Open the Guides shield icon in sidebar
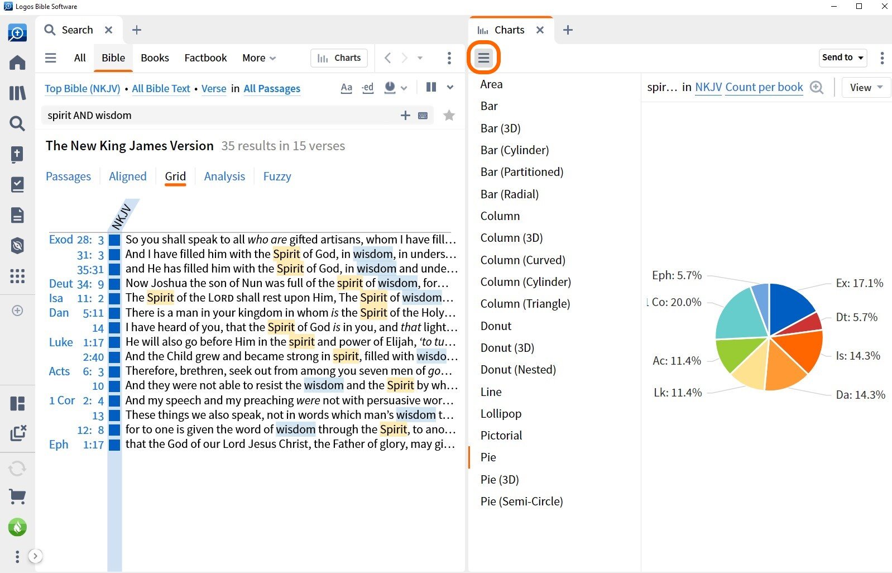 17,246
